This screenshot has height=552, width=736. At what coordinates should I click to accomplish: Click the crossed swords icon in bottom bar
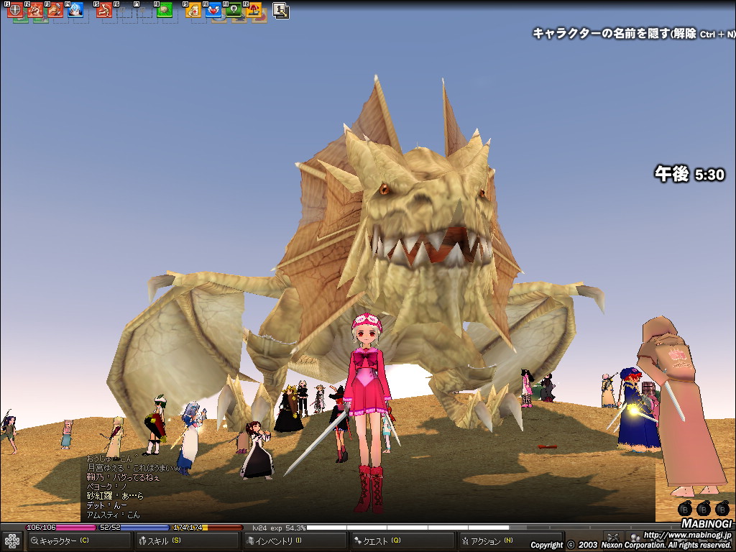(x=613, y=538)
